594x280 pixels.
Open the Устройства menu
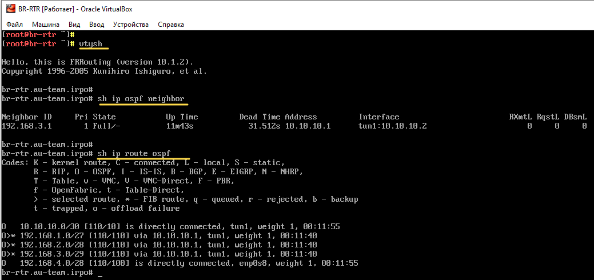(130, 25)
